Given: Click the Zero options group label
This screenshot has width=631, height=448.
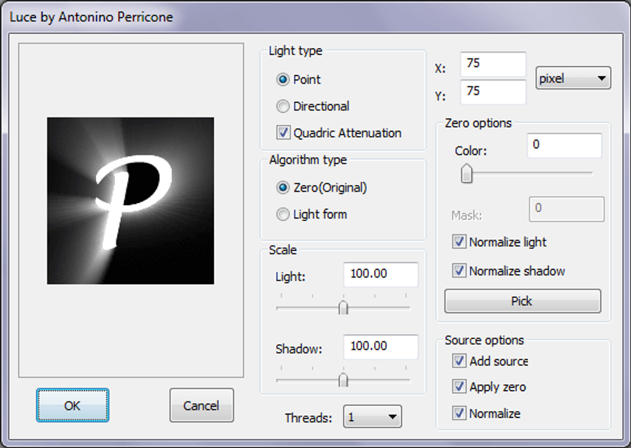Looking at the screenshot, I should click(478, 123).
